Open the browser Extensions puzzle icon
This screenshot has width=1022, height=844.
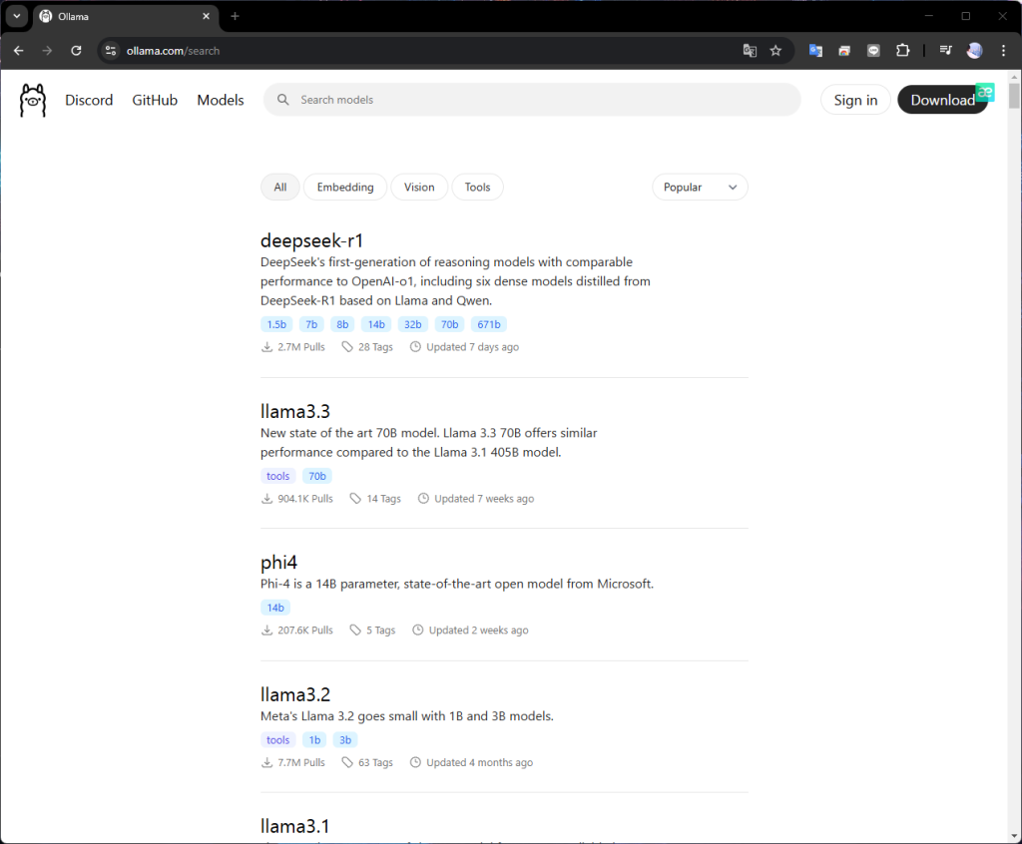[x=902, y=51]
